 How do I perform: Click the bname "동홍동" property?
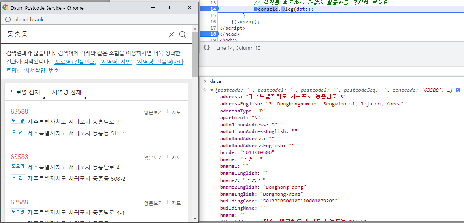click(x=241, y=159)
